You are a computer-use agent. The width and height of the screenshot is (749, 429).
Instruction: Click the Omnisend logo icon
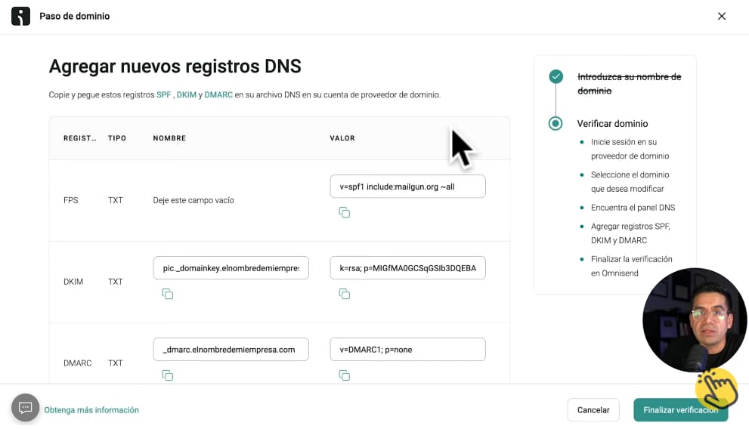[21, 16]
